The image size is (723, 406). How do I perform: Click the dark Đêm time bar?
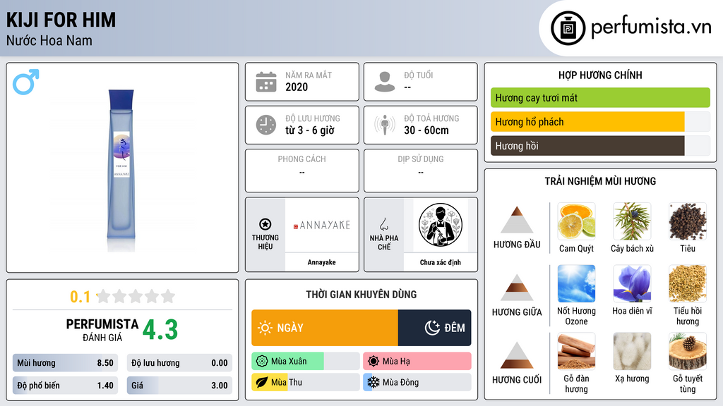tap(434, 328)
